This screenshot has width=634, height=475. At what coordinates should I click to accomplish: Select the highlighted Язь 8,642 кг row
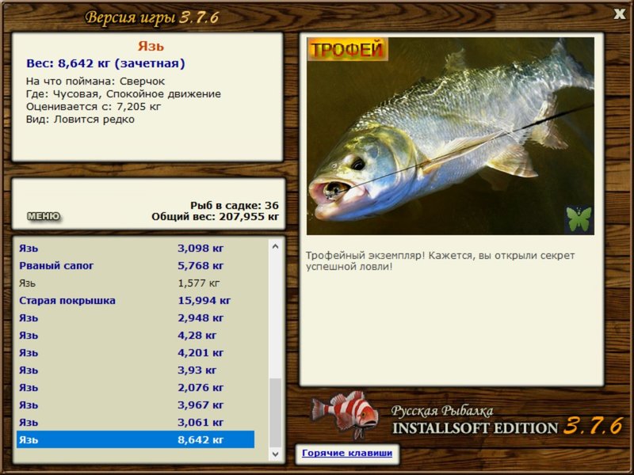point(136,439)
